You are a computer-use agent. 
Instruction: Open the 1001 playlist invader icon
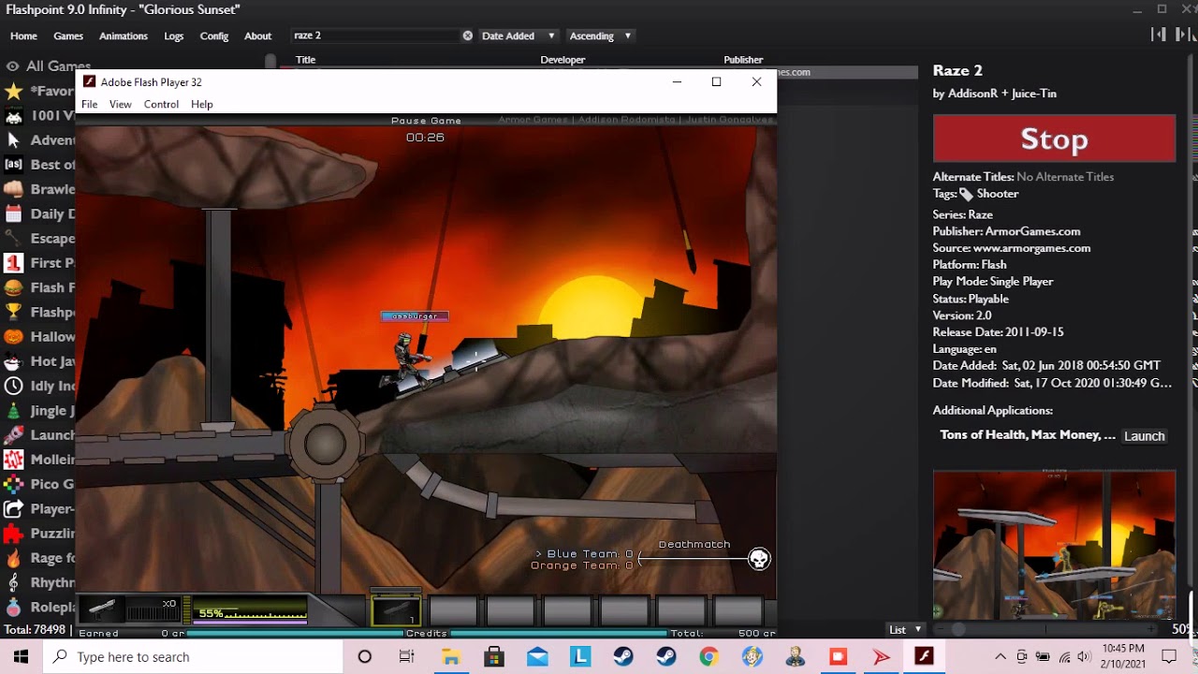[13, 116]
